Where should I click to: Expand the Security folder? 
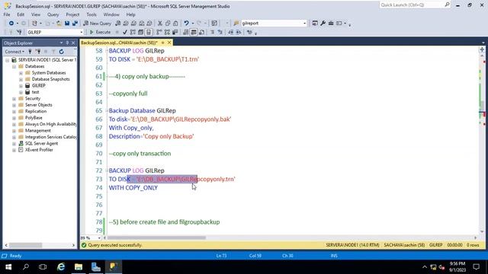[14, 98]
